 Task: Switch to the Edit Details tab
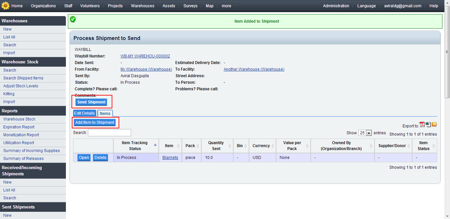click(x=84, y=113)
